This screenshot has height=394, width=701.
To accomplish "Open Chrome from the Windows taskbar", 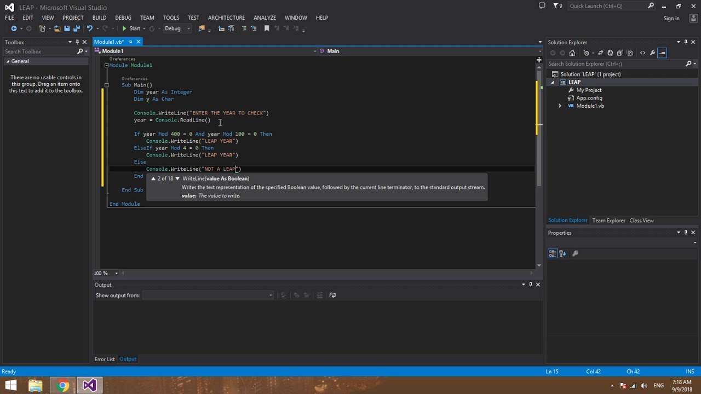I will click(x=62, y=385).
